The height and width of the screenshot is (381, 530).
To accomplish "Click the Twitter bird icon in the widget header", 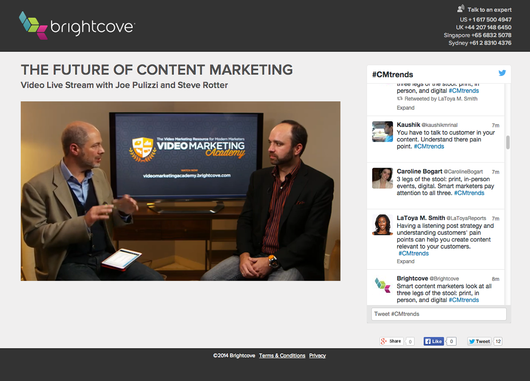I will click(x=502, y=73).
